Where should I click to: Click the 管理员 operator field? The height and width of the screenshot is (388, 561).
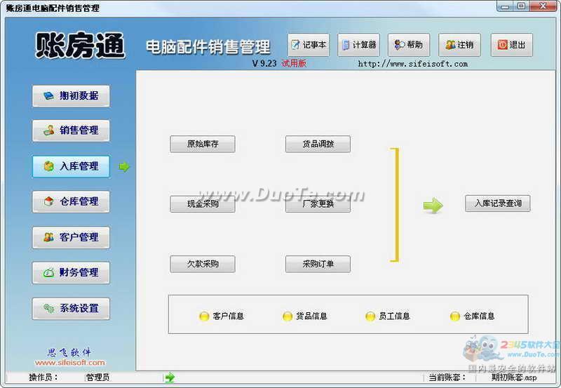97,377
